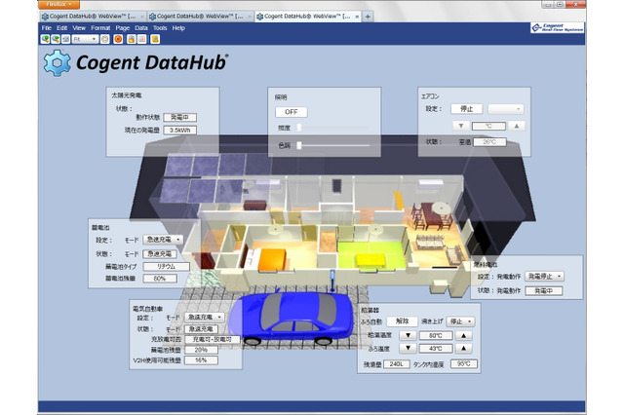Lower the air conditioner temperature with down arrow
624x415 pixels.
[x=460, y=126]
